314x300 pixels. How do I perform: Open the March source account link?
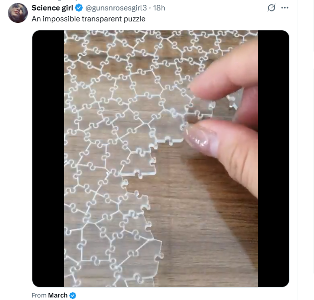pos(58,296)
